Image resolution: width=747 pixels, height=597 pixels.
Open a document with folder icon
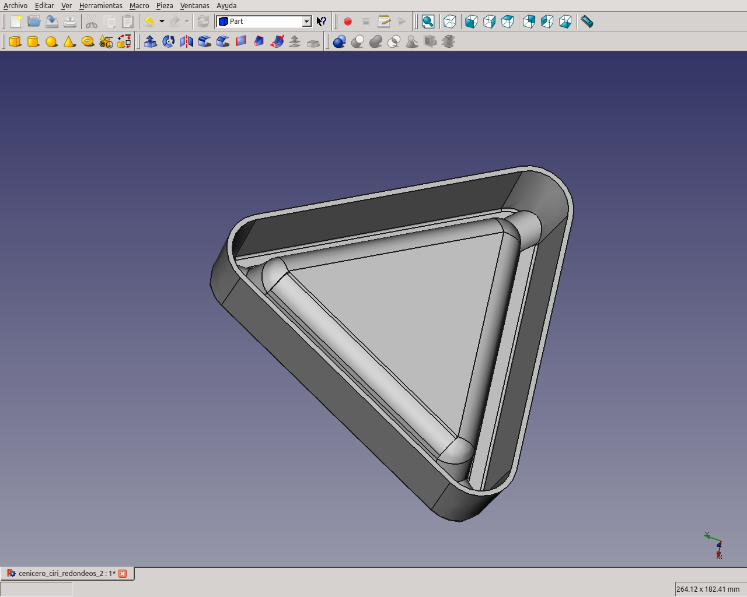tap(34, 22)
